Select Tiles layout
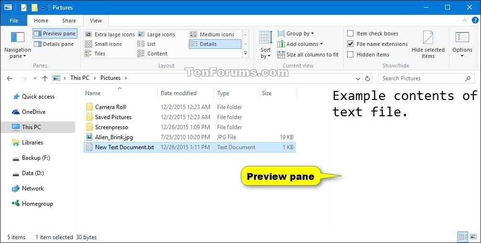The image size is (481, 243). 95,54
